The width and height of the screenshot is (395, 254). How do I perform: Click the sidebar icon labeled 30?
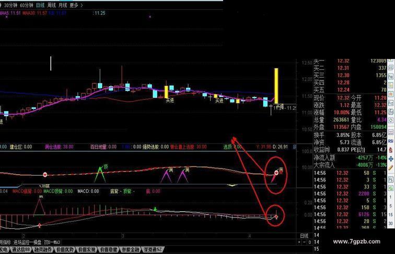point(391,224)
